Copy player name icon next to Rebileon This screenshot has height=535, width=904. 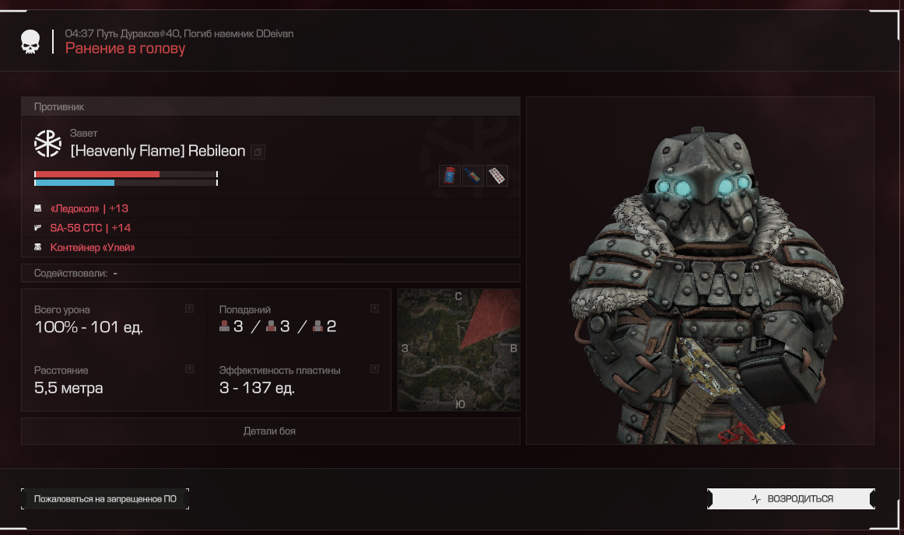click(258, 152)
